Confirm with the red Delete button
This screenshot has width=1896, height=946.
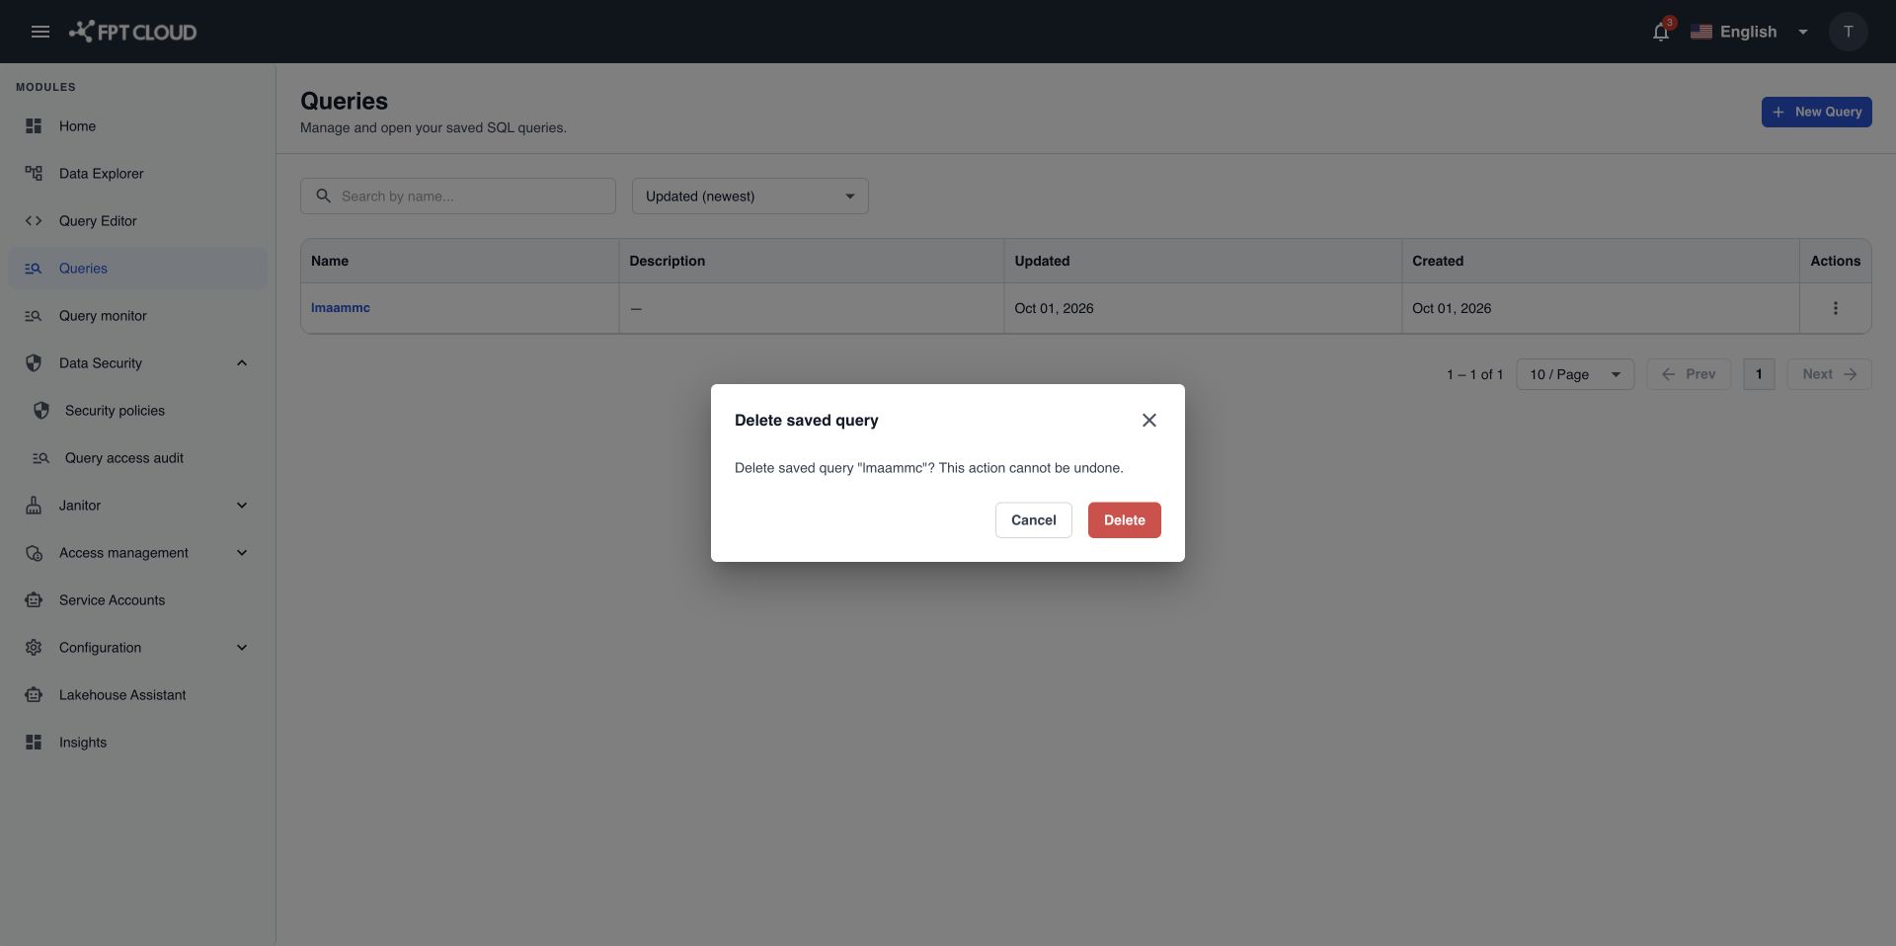(x=1124, y=520)
